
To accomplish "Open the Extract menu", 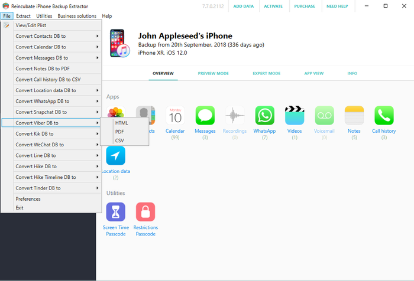I will point(23,16).
